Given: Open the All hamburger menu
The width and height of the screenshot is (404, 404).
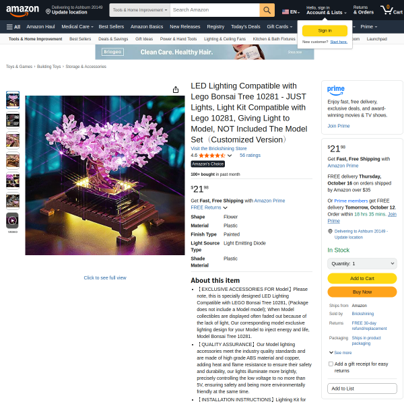Looking at the screenshot, I should coord(13,27).
